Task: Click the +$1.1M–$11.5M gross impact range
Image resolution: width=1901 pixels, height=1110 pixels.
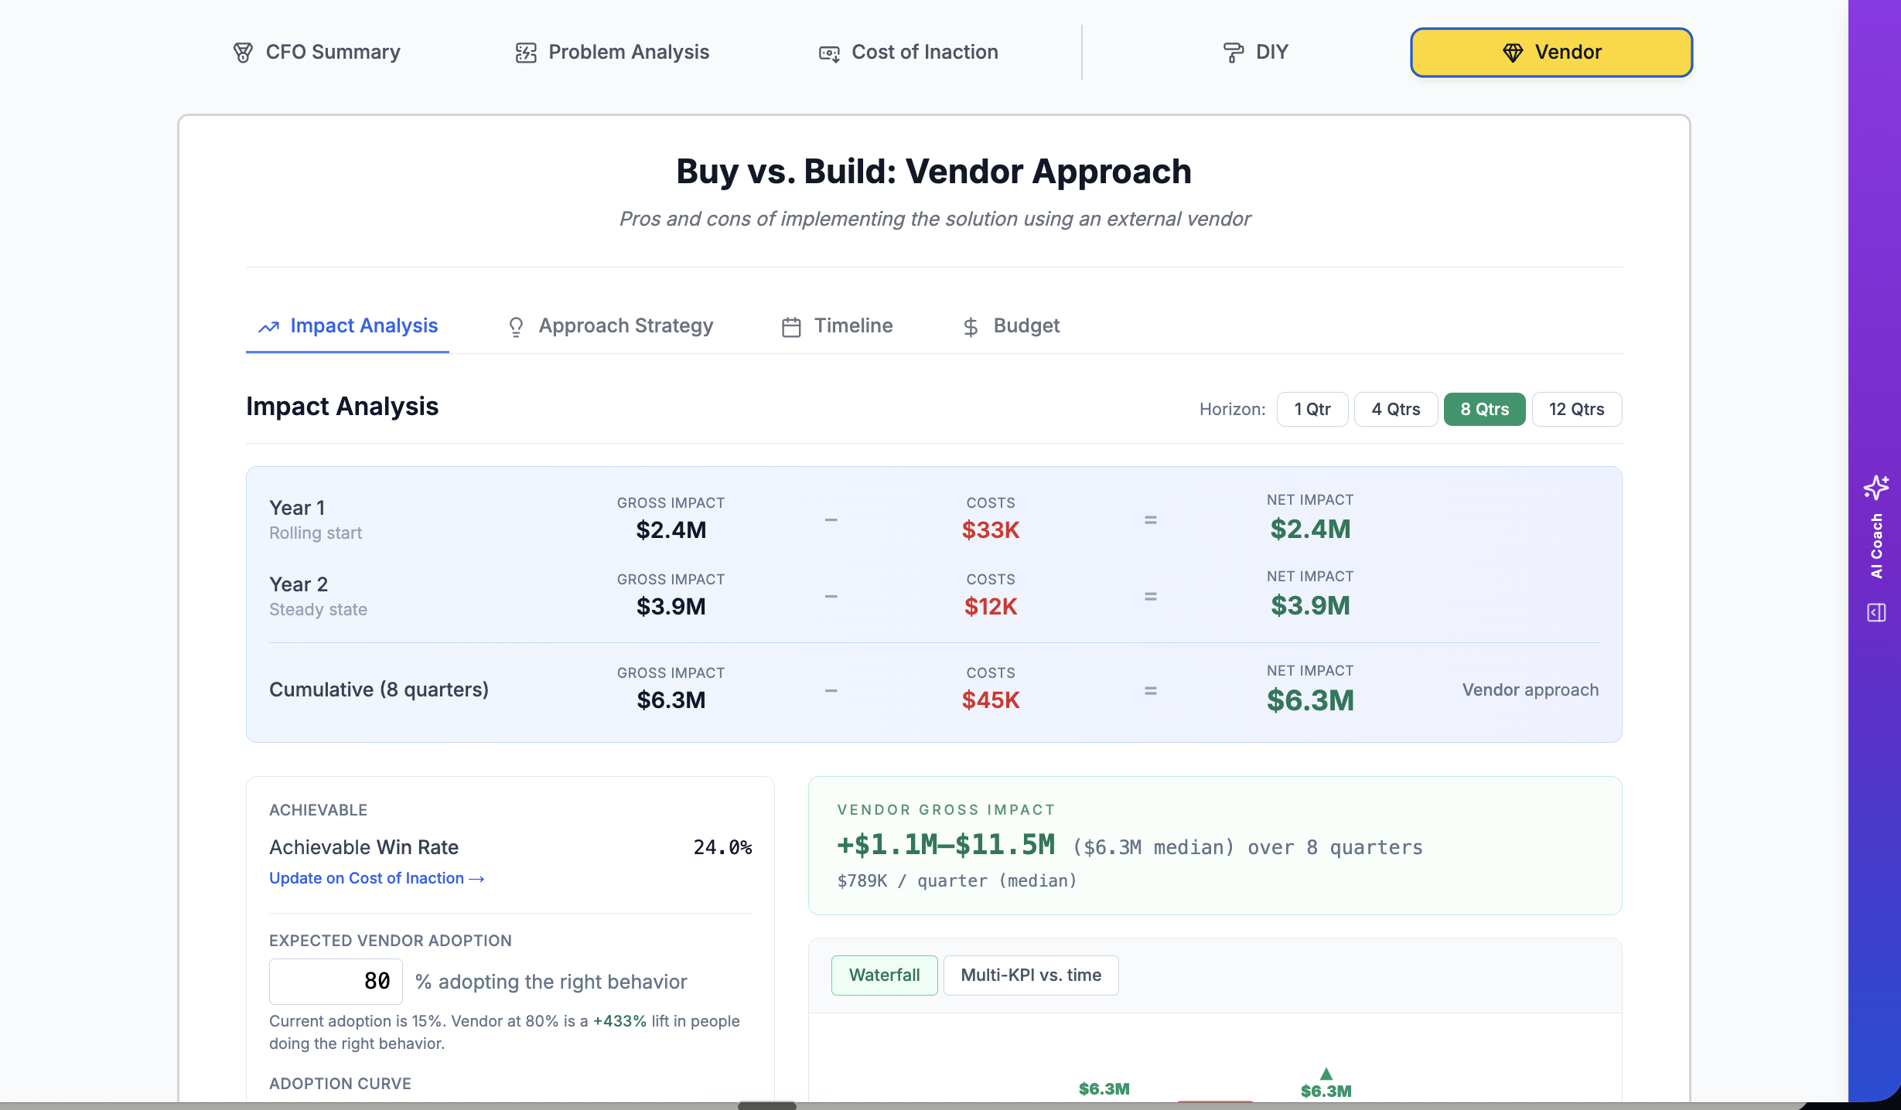Action: 946,845
